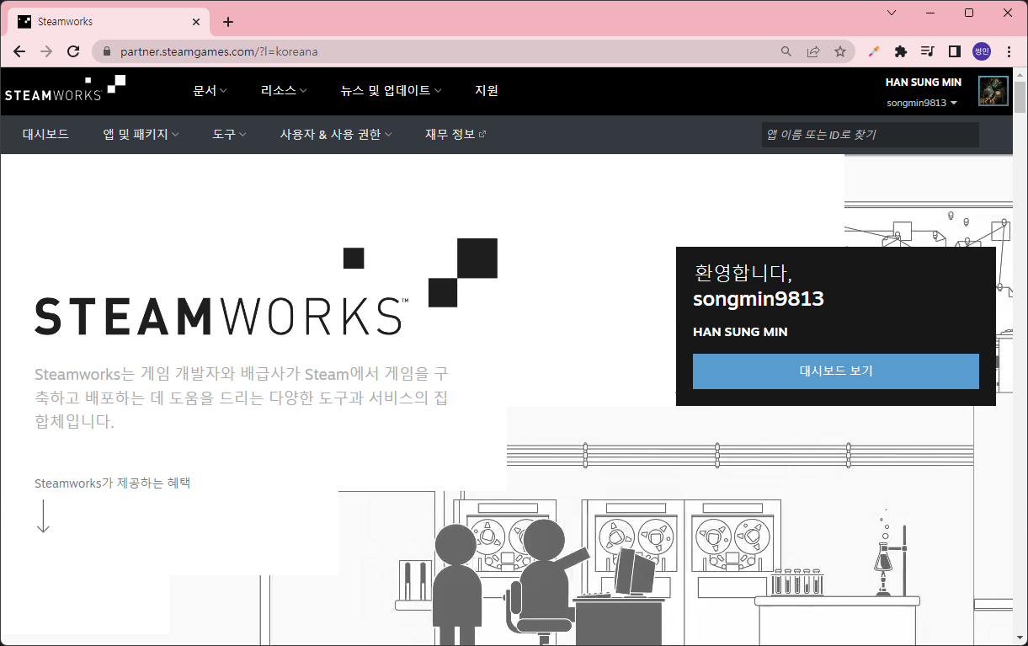Focus the 앱 이름 또는 ID로 찾기 search field
Screen dimensions: 1028x646
pos(871,135)
